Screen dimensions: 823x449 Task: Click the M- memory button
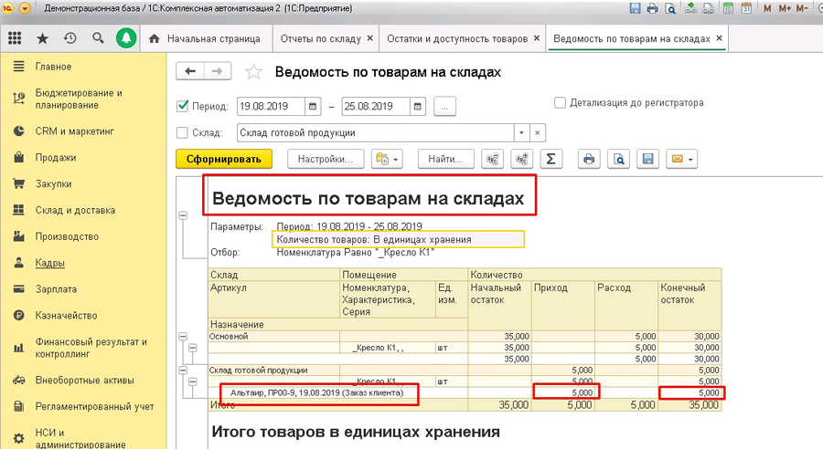(802, 8)
